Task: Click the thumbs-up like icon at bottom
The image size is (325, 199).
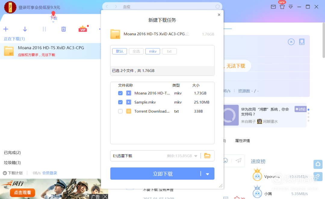Action: point(237,198)
